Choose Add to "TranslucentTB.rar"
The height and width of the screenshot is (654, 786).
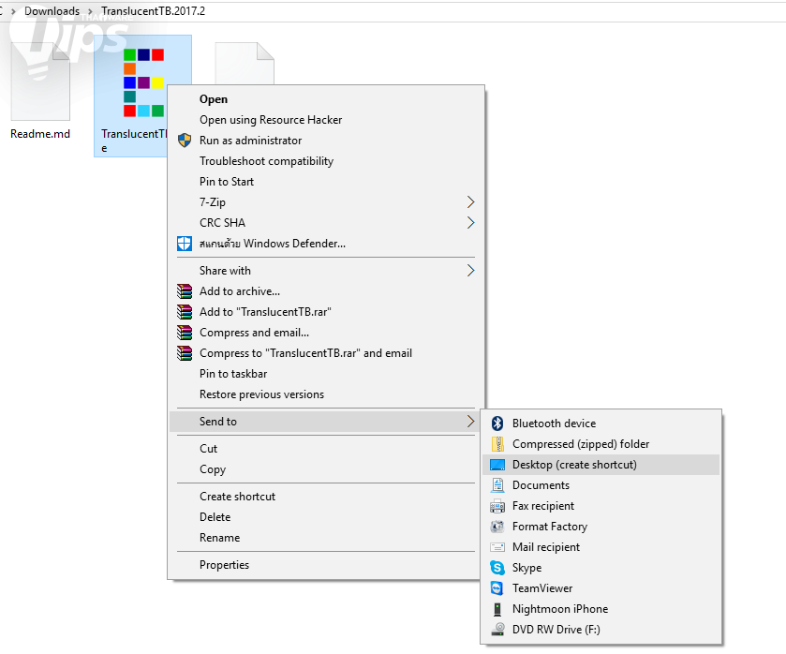point(326,311)
